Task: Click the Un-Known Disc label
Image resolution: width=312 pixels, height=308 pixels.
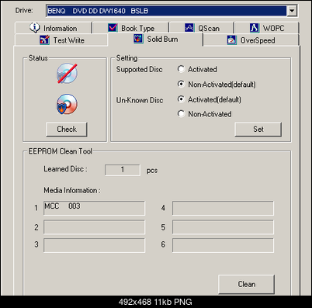Action: (x=140, y=100)
